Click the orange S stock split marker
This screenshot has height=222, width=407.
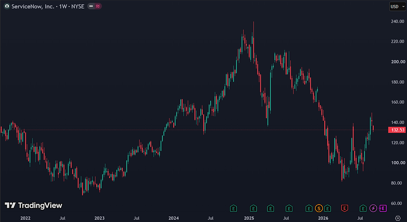coord(319,208)
